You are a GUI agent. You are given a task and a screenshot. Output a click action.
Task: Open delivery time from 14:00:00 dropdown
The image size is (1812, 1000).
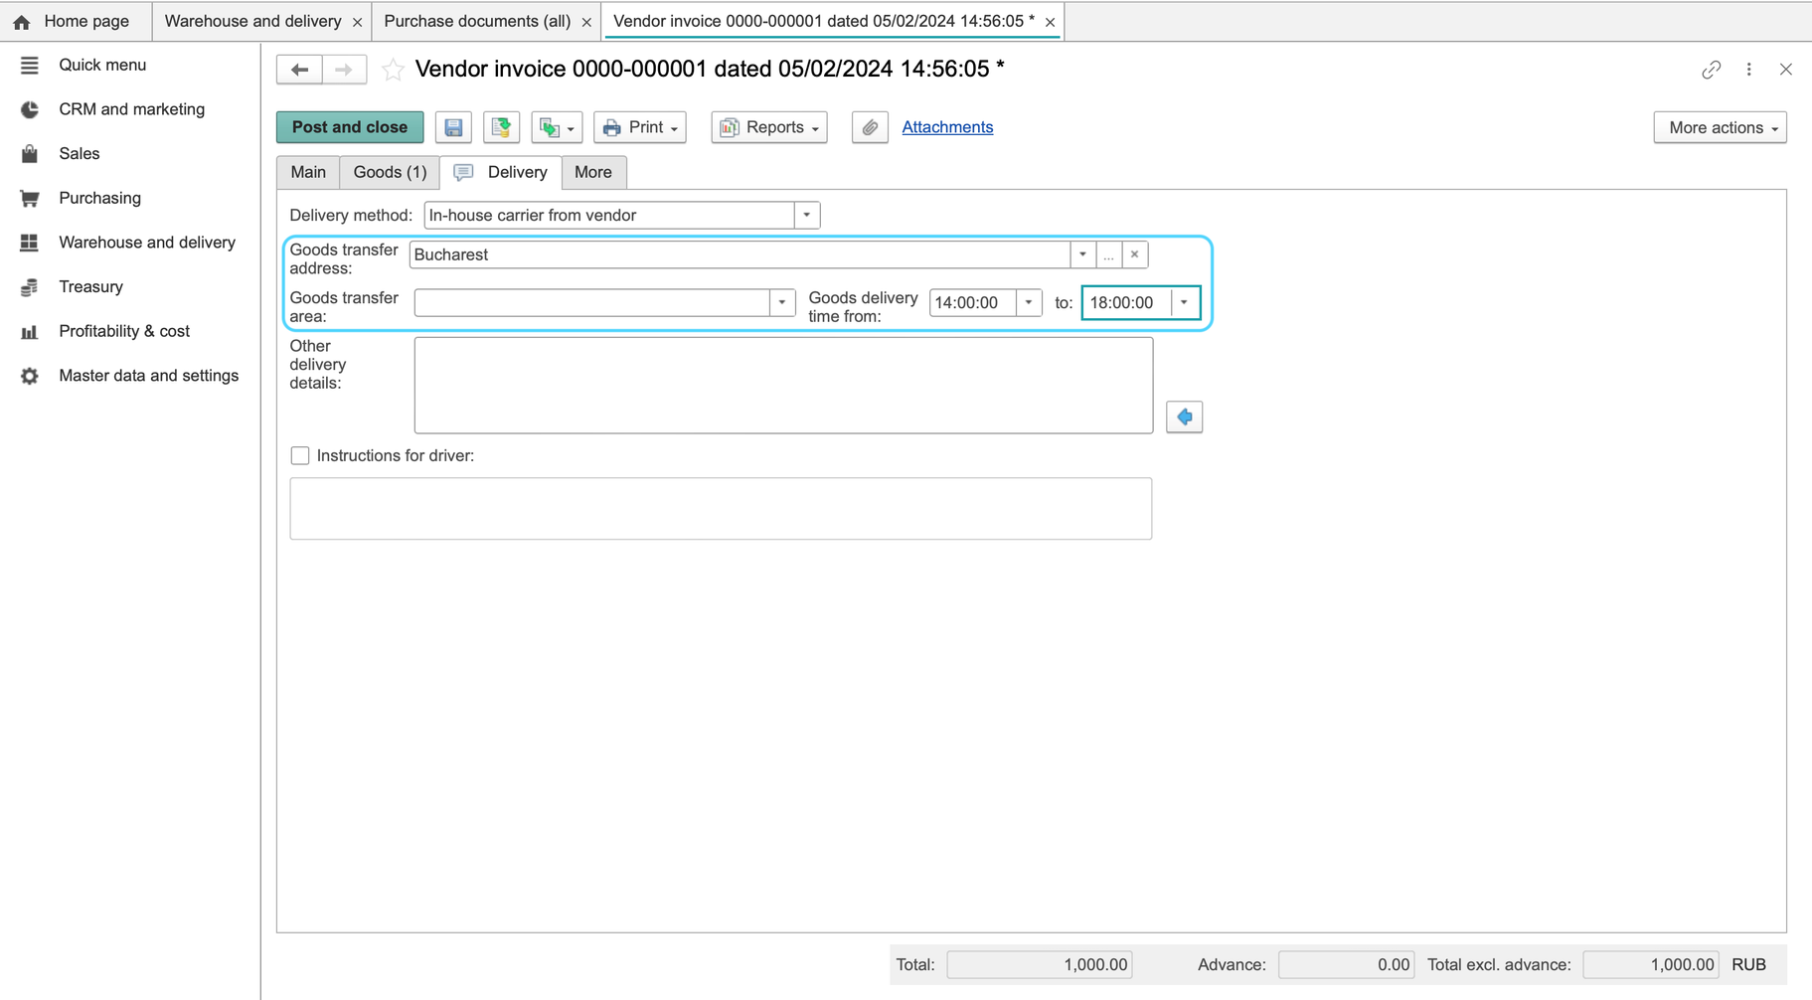[1029, 302]
